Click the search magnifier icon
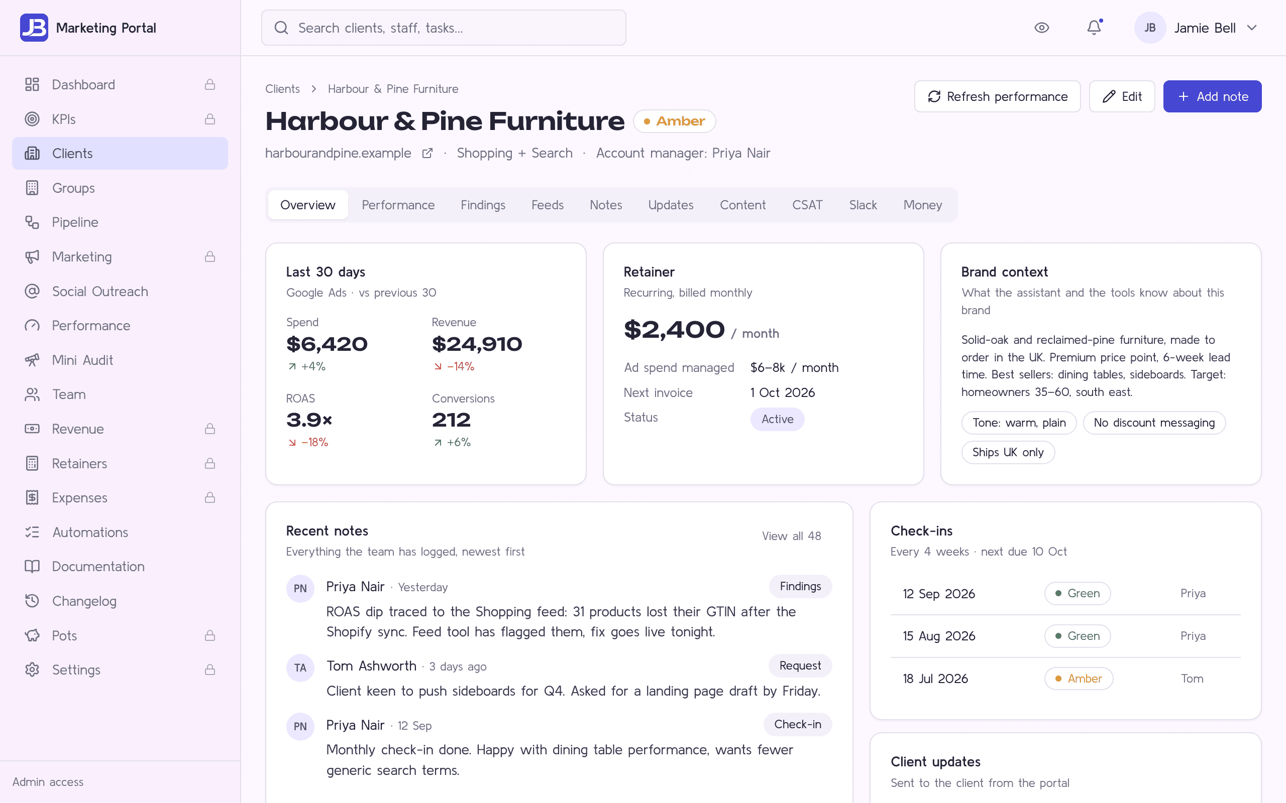This screenshot has width=1286, height=803. pos(281,28)
